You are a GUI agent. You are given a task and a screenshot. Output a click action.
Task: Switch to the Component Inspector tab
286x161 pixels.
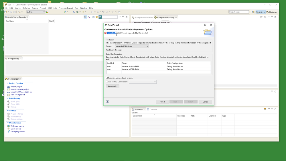click(x=143, y=17)
